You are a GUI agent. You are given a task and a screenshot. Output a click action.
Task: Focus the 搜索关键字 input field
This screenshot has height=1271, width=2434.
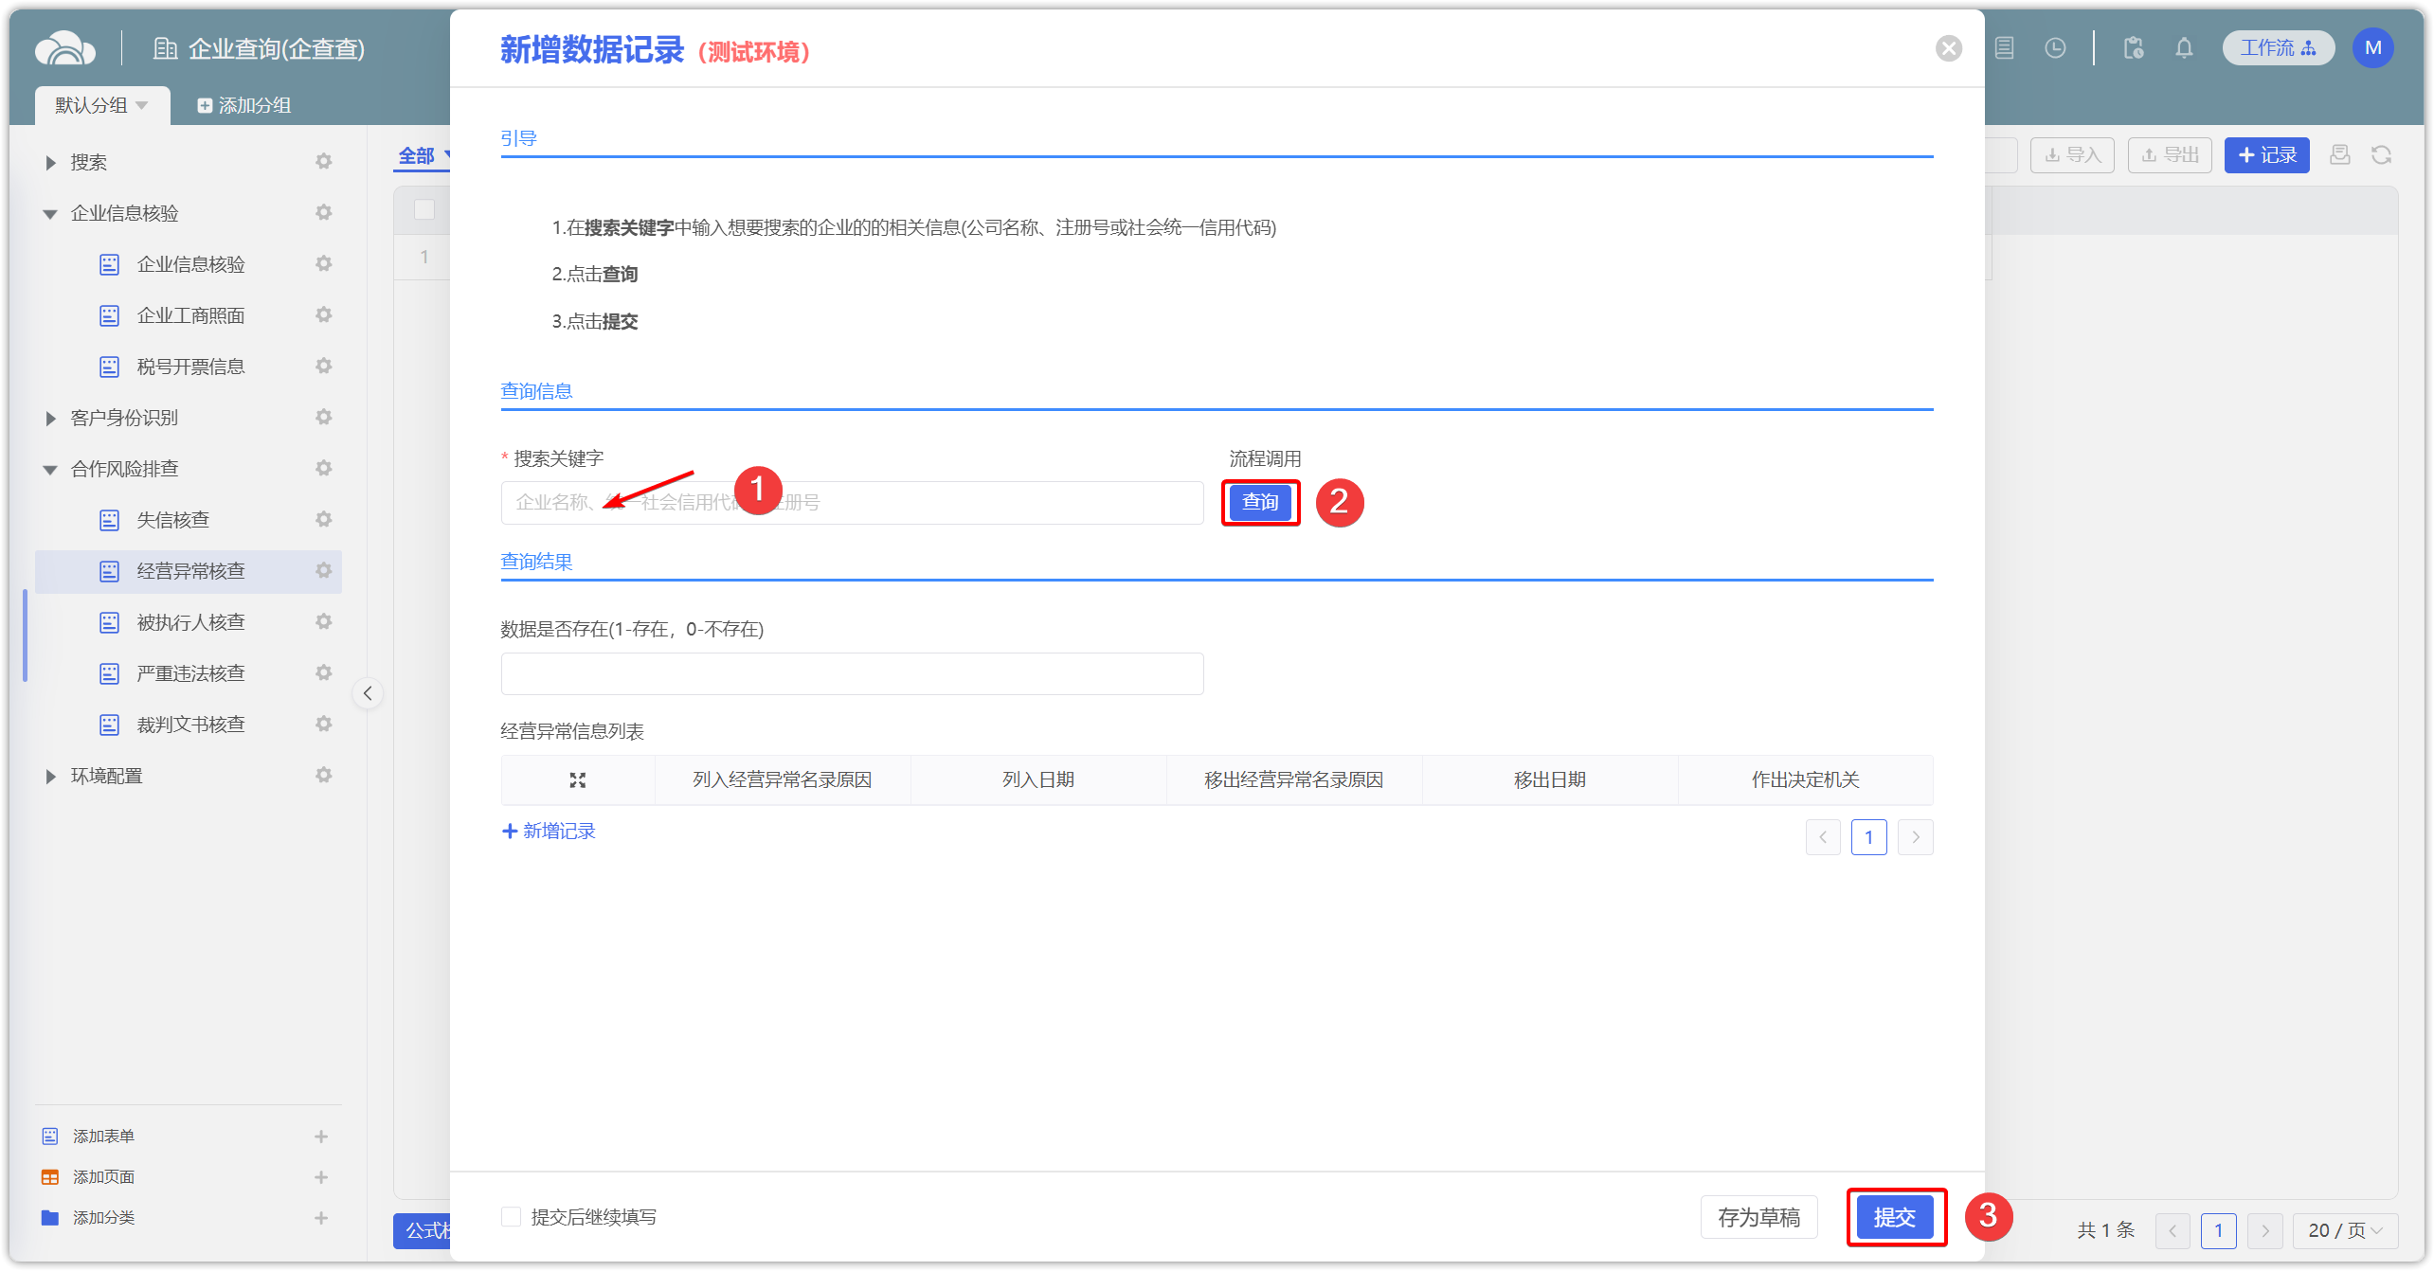click(x=852, y=502)
